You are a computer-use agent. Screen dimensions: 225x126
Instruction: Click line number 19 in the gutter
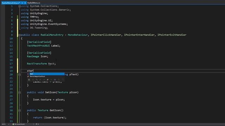coord(11,71)
